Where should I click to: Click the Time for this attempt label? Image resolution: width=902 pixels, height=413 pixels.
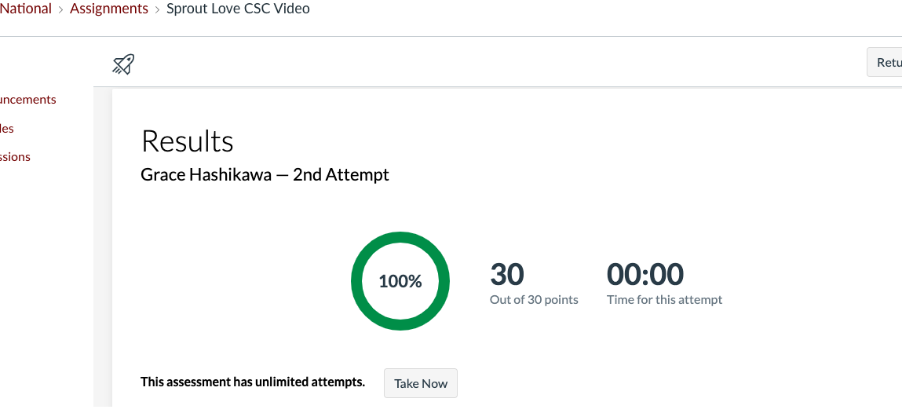pos(664,300)
